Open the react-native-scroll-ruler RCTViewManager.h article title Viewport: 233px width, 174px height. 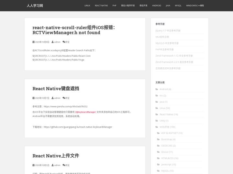pyautogui.click(x=74, y=30)
